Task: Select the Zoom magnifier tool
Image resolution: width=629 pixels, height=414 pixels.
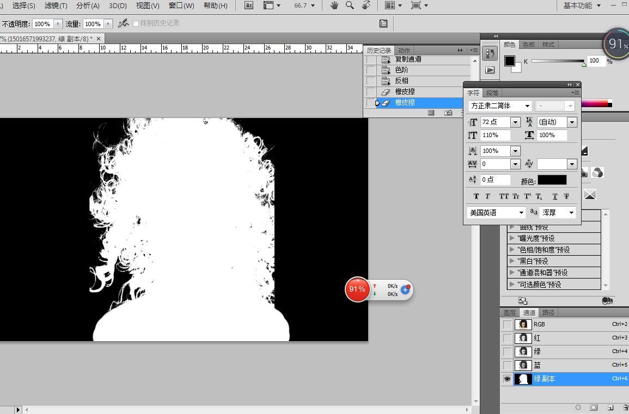Action: (350, 5)
